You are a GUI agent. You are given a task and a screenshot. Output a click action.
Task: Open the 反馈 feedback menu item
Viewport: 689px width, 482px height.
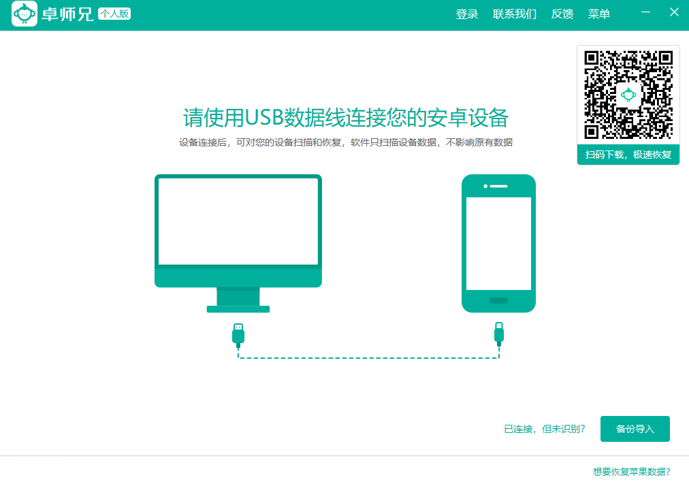tap(562, 14)
